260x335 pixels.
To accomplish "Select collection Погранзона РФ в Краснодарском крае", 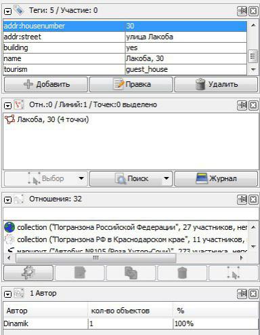I will tap(125, 239).
